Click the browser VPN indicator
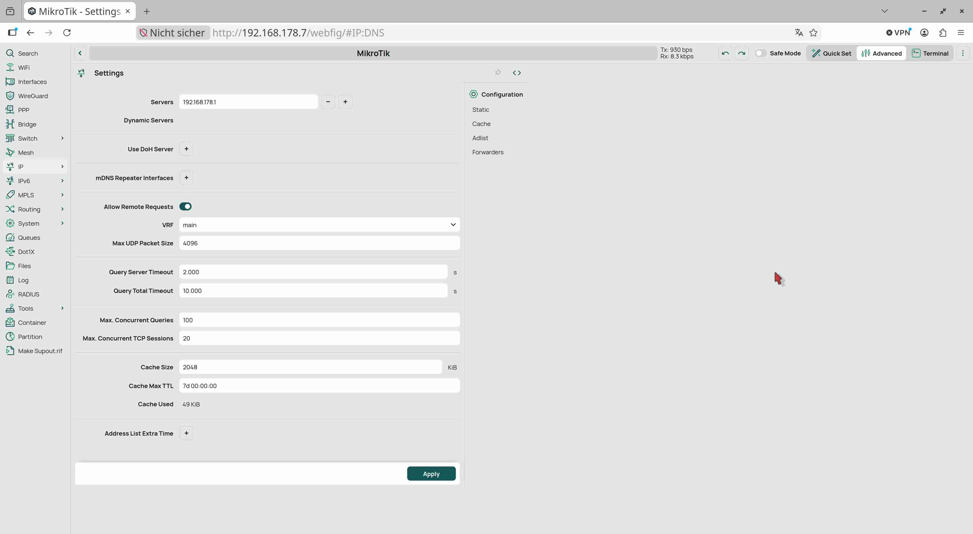The height and width of the screenshot is (534, 973). click(898, 32)
